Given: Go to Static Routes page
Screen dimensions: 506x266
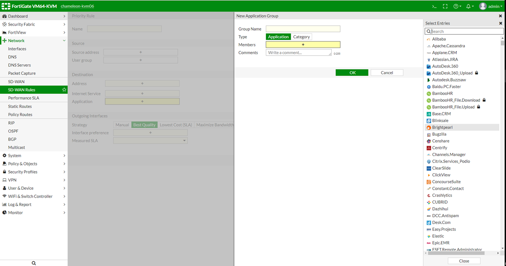Looking at the screenshot, I should click(x=20, y=107).
